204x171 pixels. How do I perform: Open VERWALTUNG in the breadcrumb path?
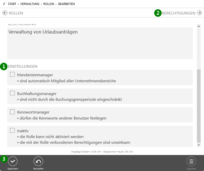(x=30, y=4)
